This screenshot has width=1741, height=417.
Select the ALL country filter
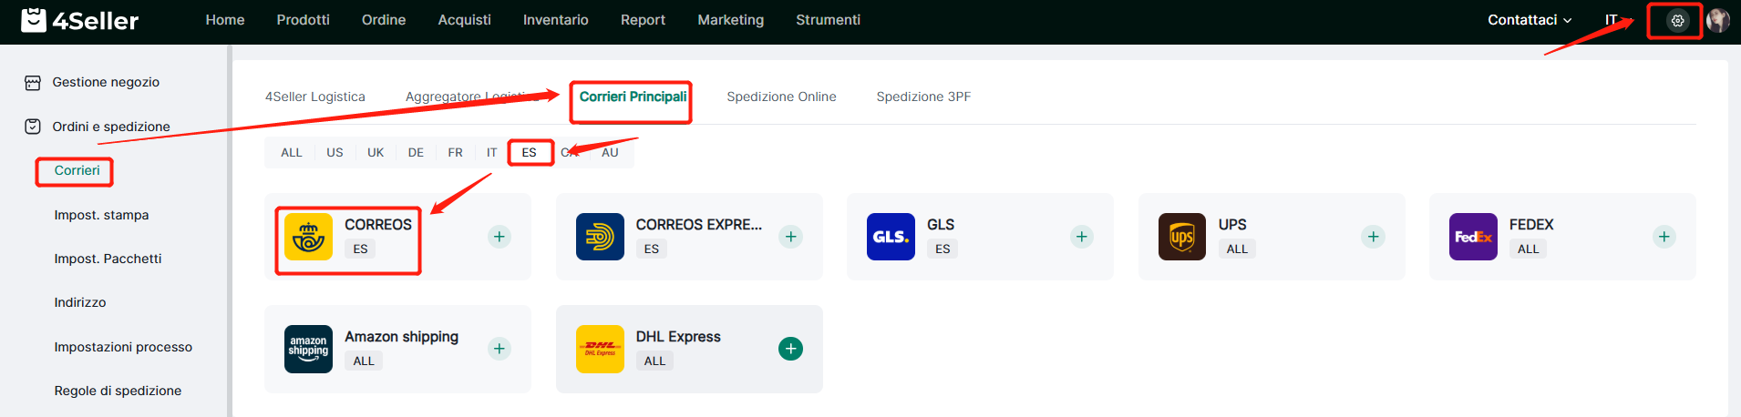(292, 152)
